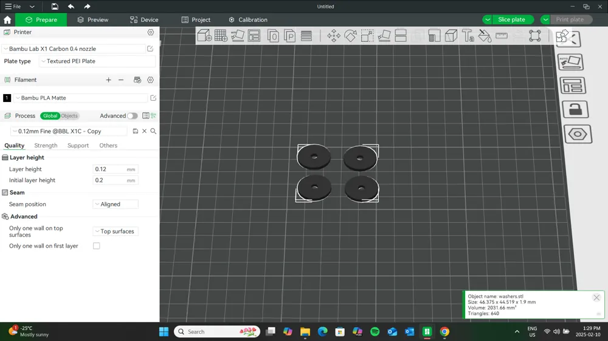
Task: Check Only one wall on first layer
Action: click(x=96, y=246)
